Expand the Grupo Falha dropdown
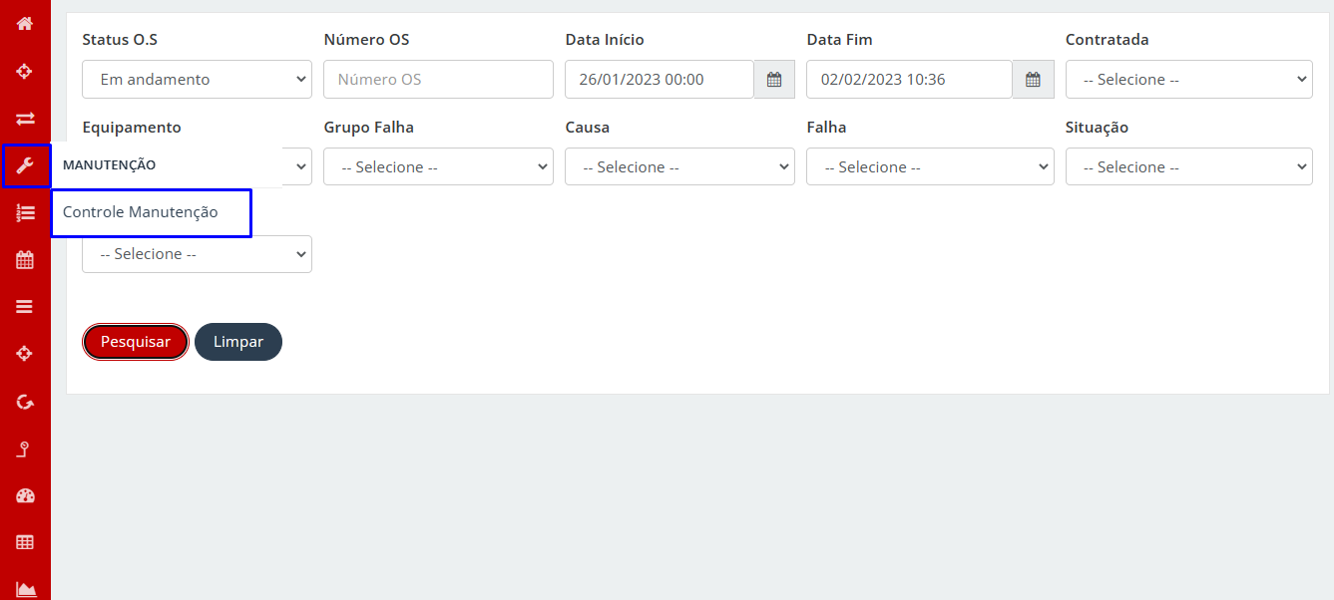 [x=438, y=166]
